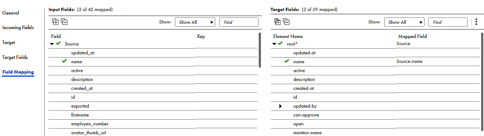Image resolution: width=484 pixels, height=136 pixels.
Task: Switch to the Incoming Fields tab
Action: click(18, 27)
